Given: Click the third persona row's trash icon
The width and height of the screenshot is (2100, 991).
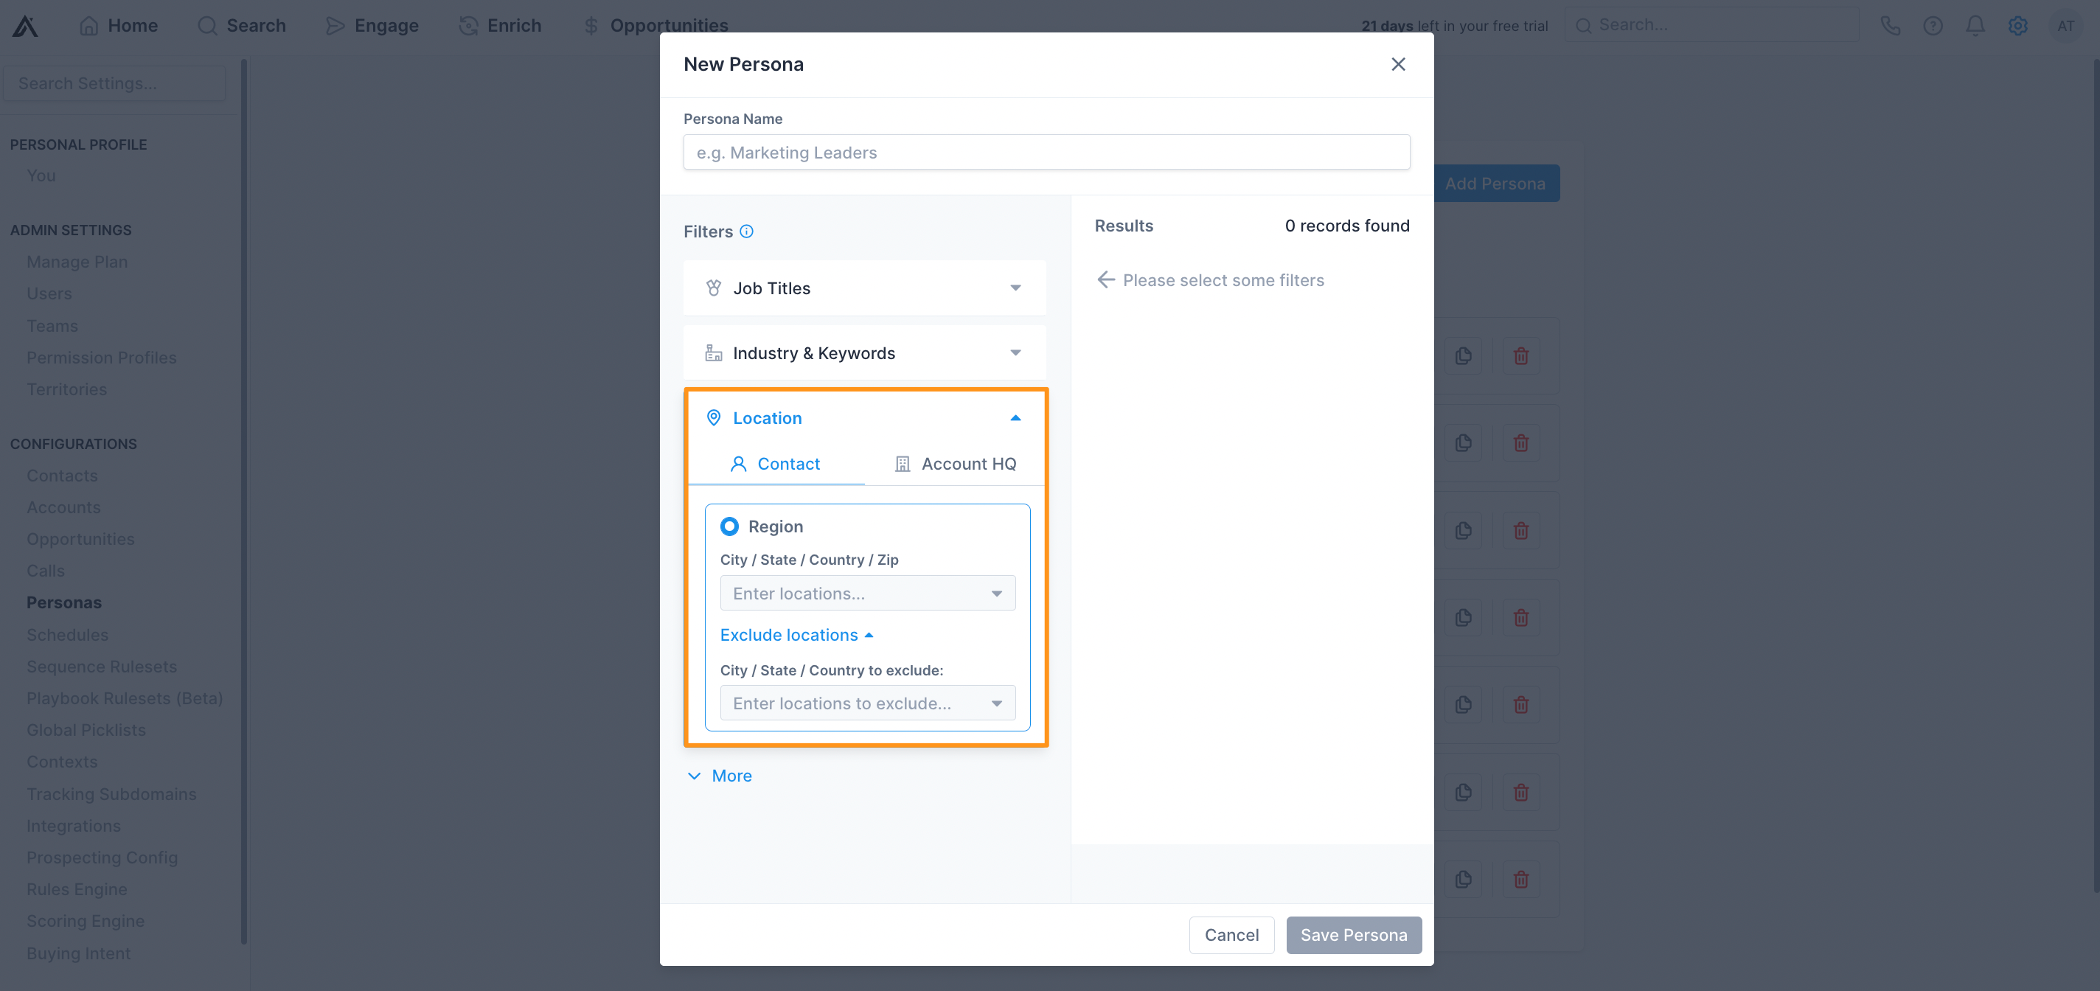Looking at the screenshot, I should 1521,531.
